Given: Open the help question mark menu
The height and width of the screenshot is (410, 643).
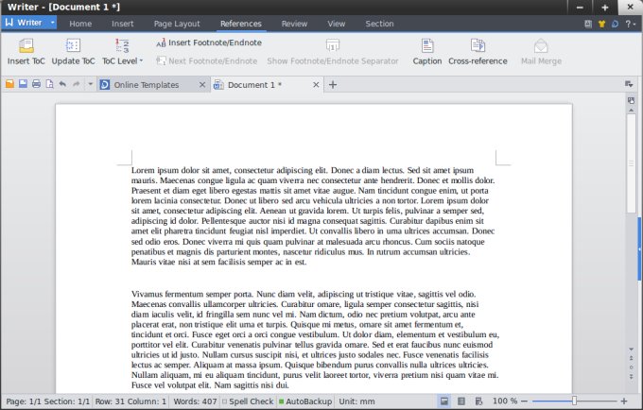Looking at the screenshot, I should 631,24.
